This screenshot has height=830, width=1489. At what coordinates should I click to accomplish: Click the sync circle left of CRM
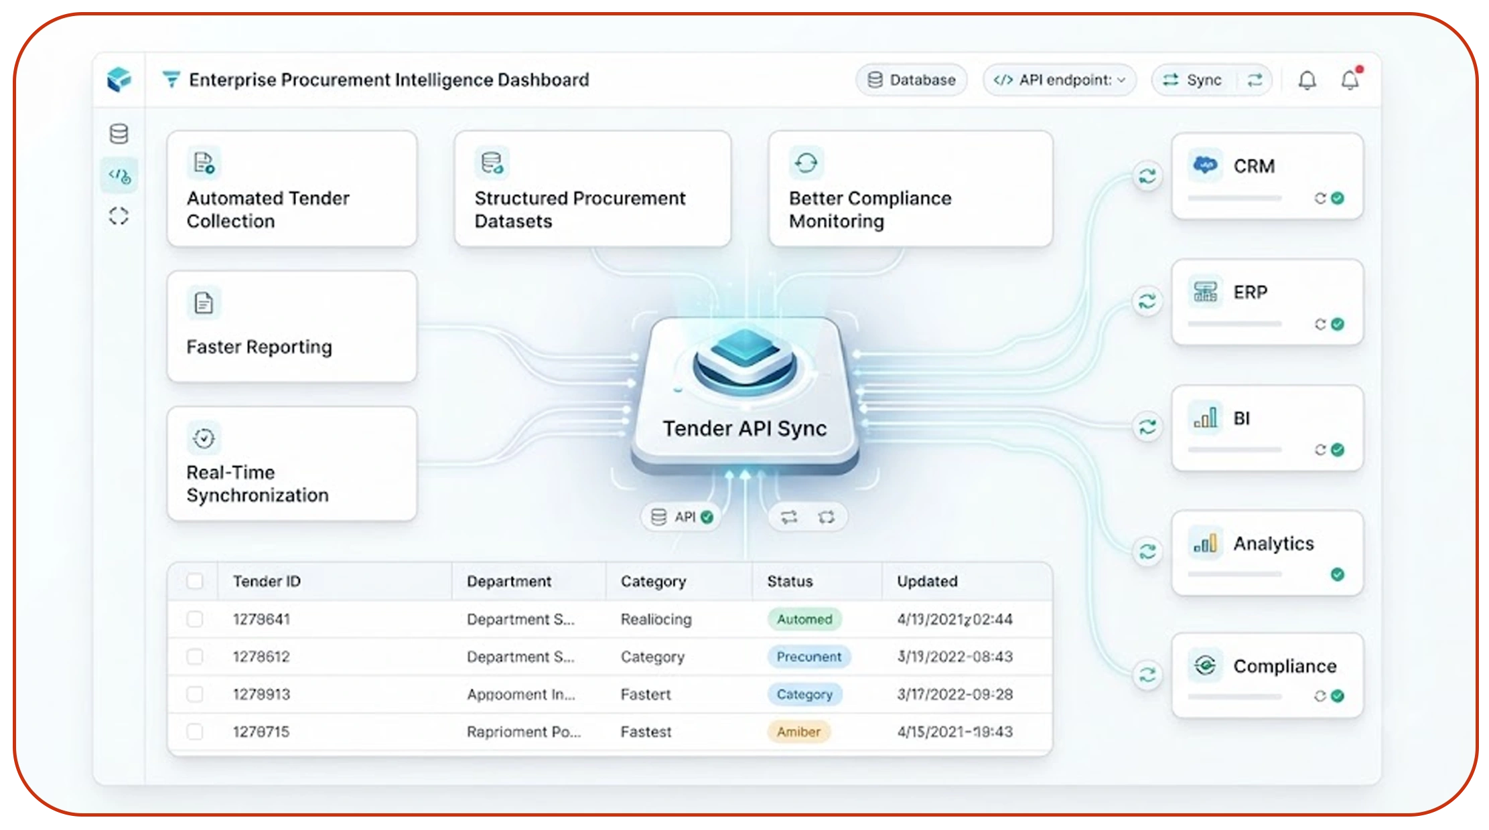1147,176
